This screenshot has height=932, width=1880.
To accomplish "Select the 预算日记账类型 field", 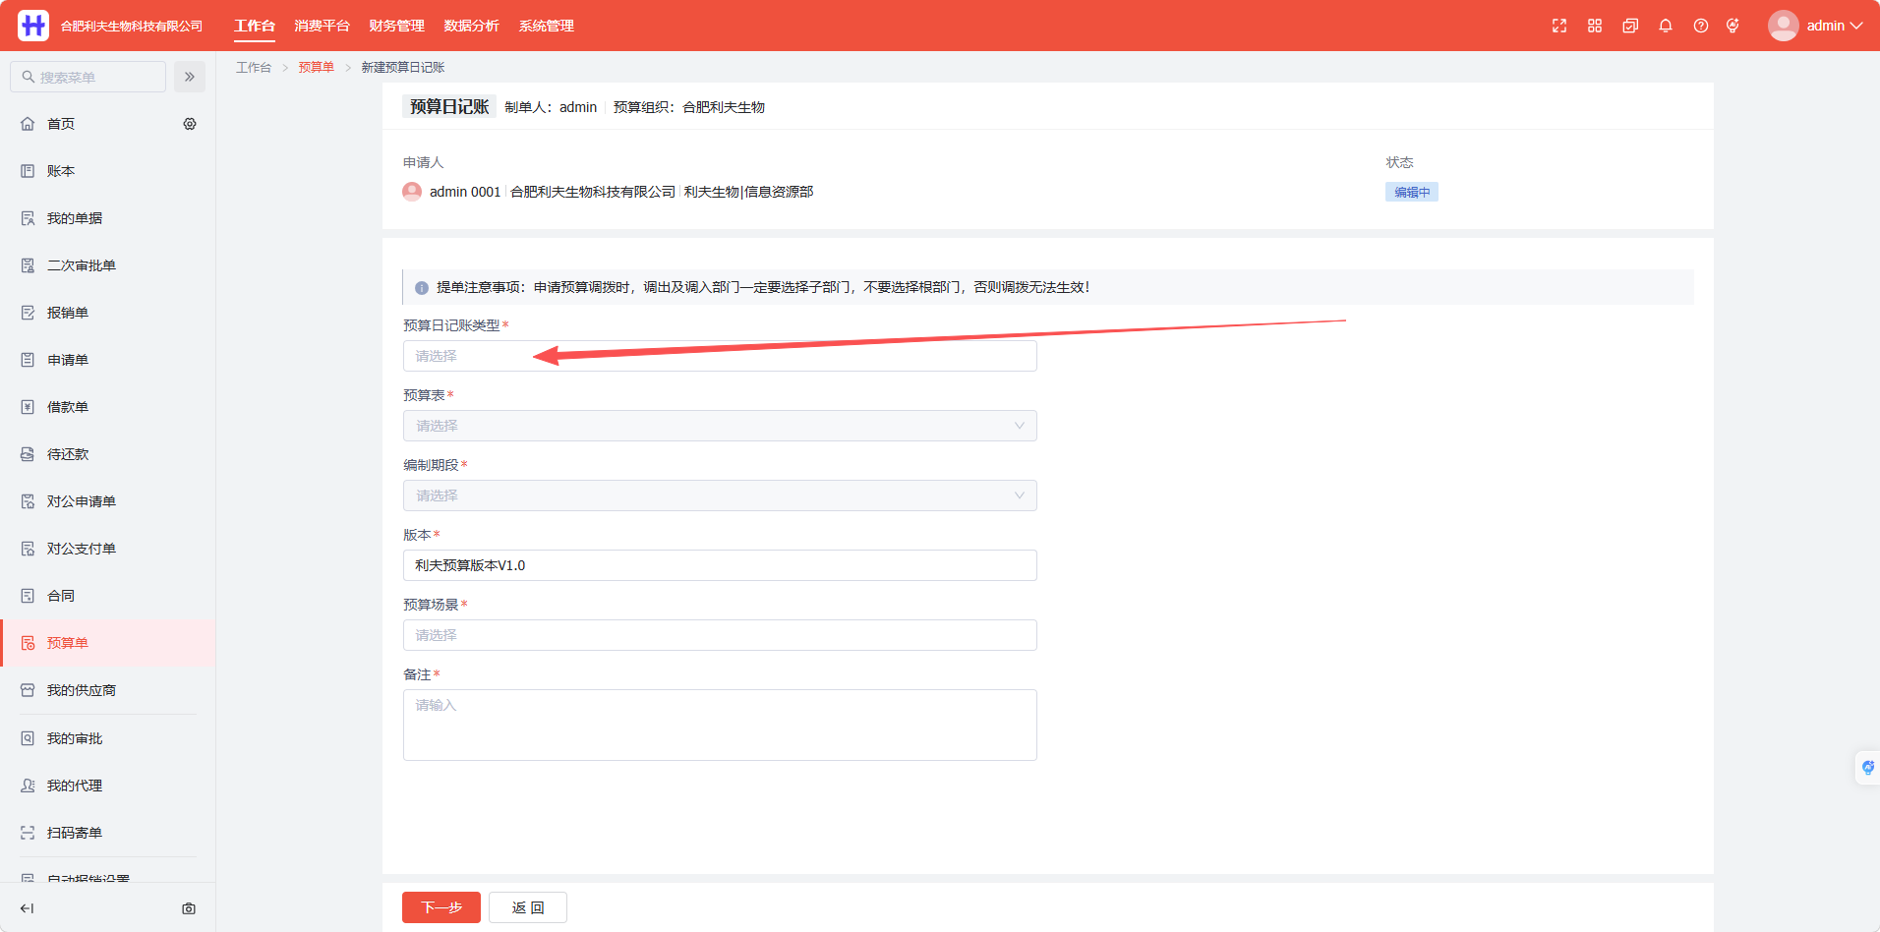I will click(720, 356).
